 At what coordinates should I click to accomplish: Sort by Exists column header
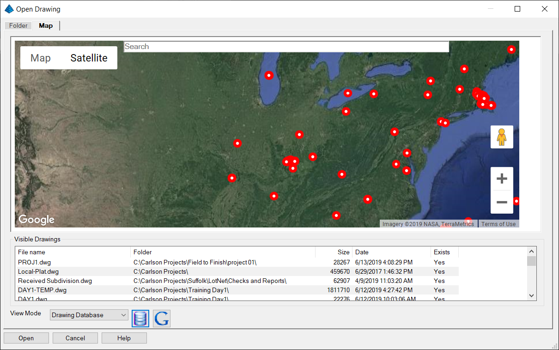445,252
